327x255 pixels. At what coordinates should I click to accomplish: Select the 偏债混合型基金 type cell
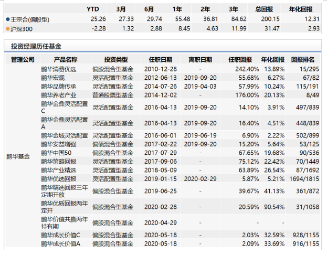[113, 144]
